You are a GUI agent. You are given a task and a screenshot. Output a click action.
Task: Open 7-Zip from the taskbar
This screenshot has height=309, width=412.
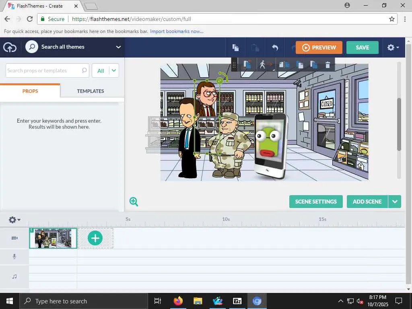237,301
